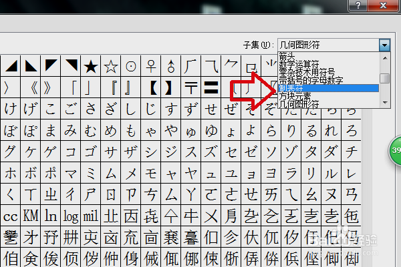
Task: Click the subset list scrollbar thumb
Action: [x=385, y=79]
